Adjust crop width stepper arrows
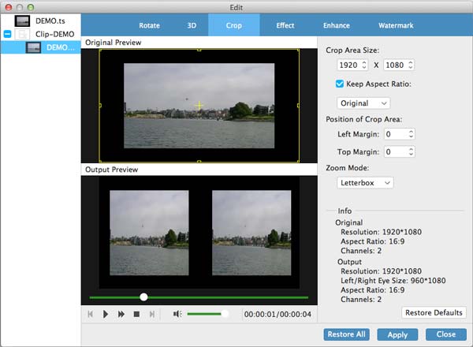This screenshot has width=473, height=347. 364,65
